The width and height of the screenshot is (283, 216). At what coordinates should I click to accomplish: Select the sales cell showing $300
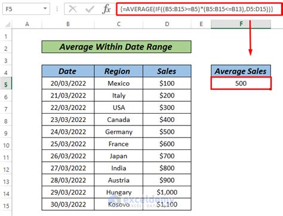coord(167,108)
